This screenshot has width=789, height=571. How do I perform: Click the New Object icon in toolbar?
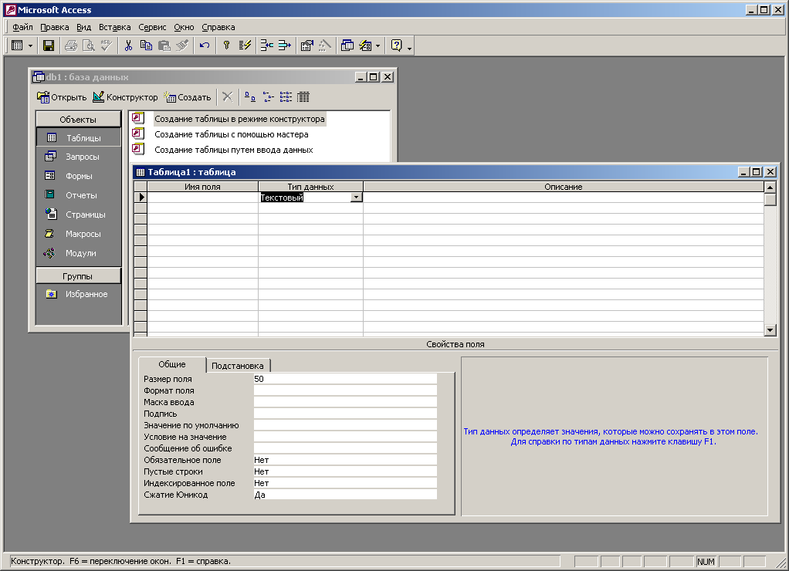coord(365,46)
